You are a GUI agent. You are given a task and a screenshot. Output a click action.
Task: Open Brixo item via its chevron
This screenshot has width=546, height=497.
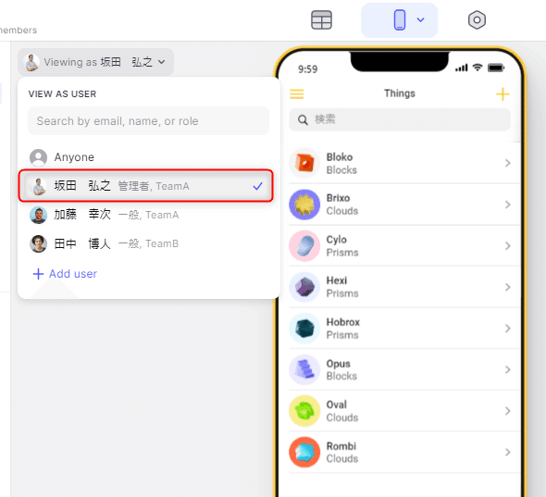(508, 205)
